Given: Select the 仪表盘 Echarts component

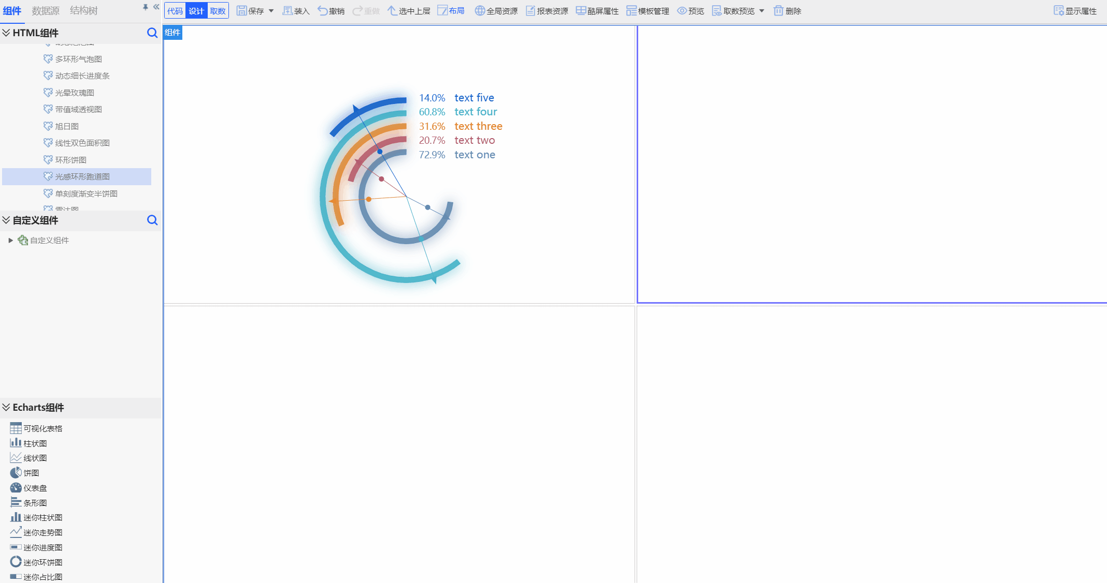Looking at the screenshot, I should tap(35, 488).
